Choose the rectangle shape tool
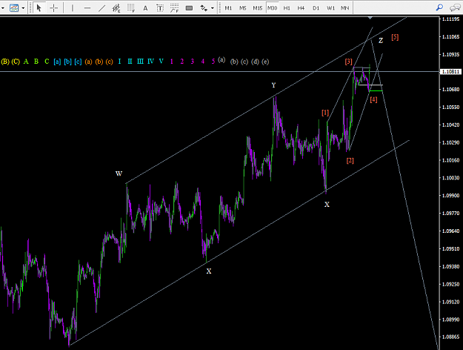The image size is (463, 350). click(189, 8)
